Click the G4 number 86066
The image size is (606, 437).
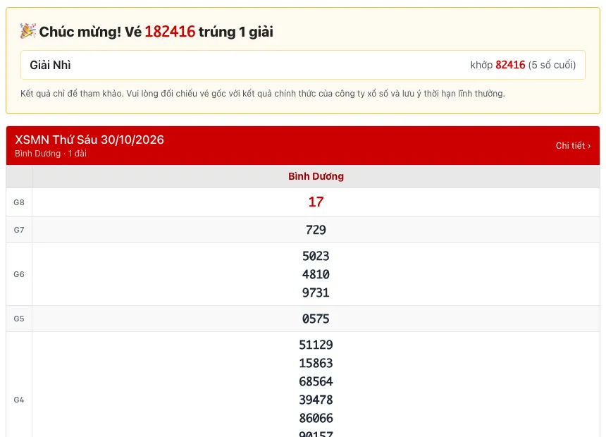[x=316, y=418]
